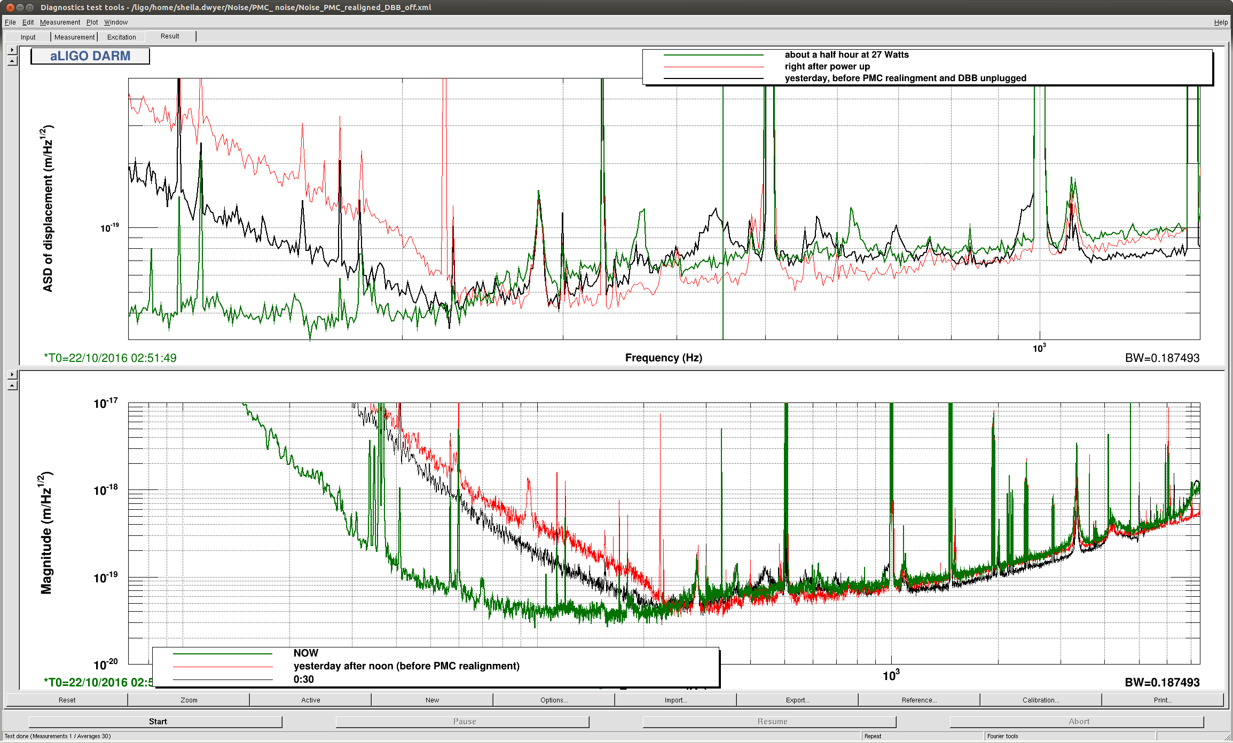The width and height of the screenshot is (1233, 743).
Task: Click the Reset button
Action: [x=67, y=700]
